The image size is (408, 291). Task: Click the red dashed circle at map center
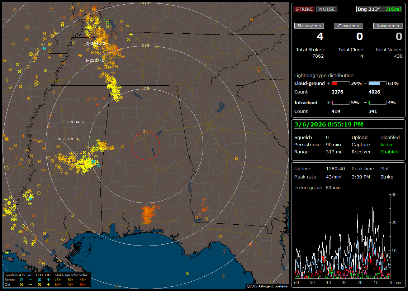click(x=146, y=145)
